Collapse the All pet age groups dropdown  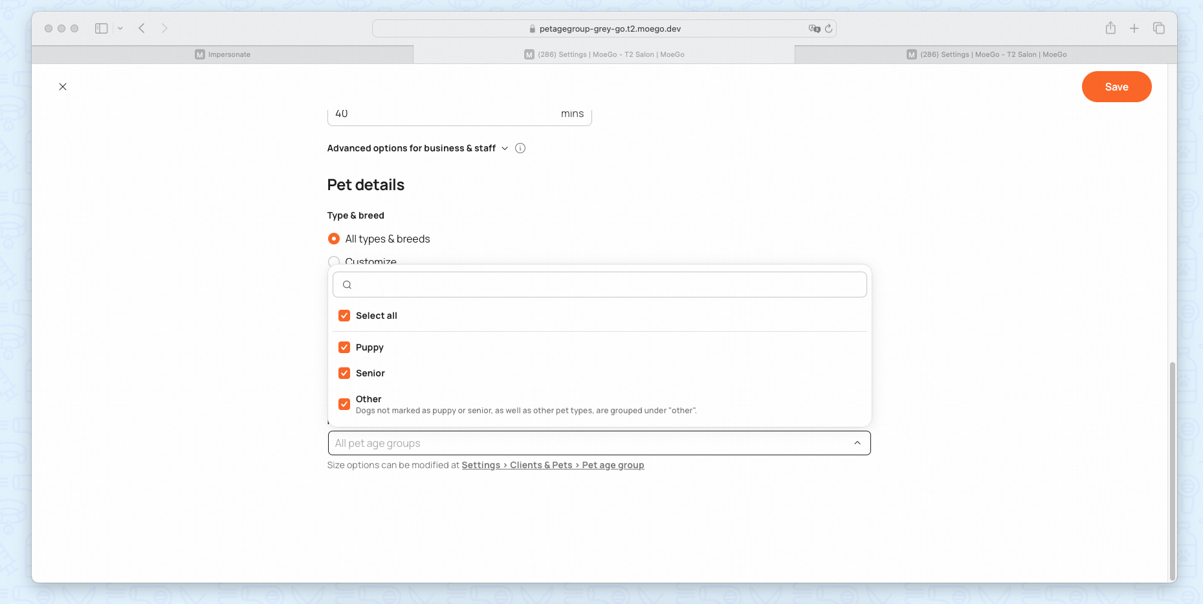coord(857,443)
